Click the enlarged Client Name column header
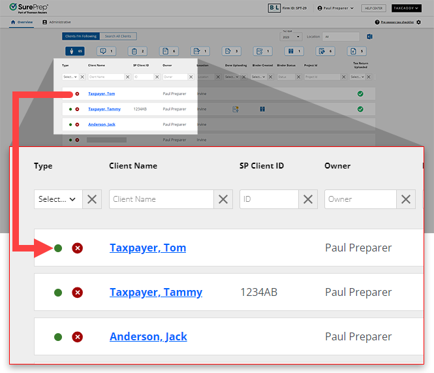Screen dimensions: 434x373 coord(133,166)
